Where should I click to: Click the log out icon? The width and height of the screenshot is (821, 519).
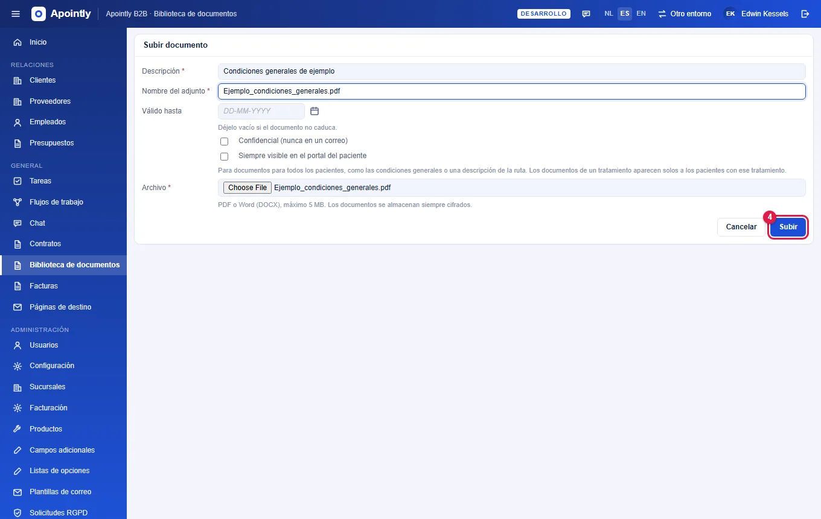point(805,14)
